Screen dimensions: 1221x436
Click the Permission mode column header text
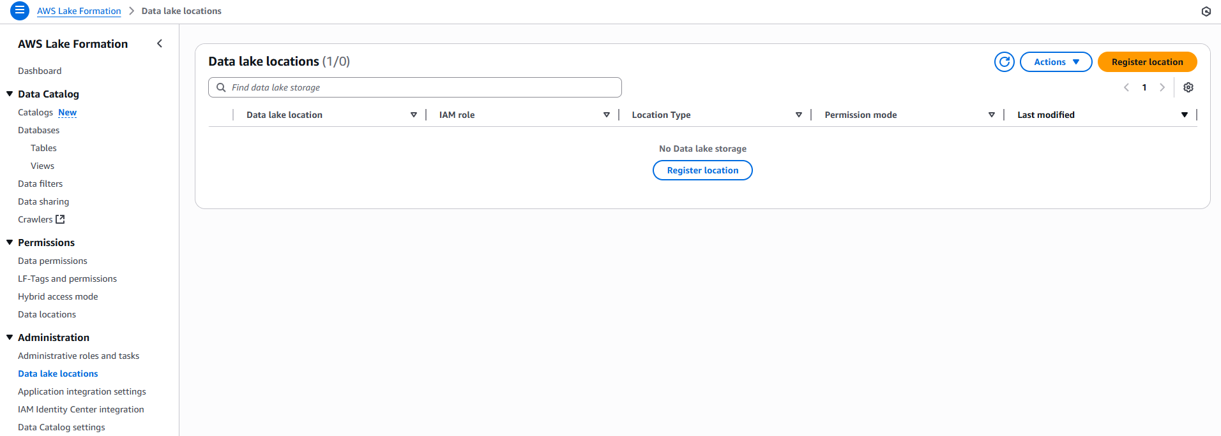click(861, 115)
